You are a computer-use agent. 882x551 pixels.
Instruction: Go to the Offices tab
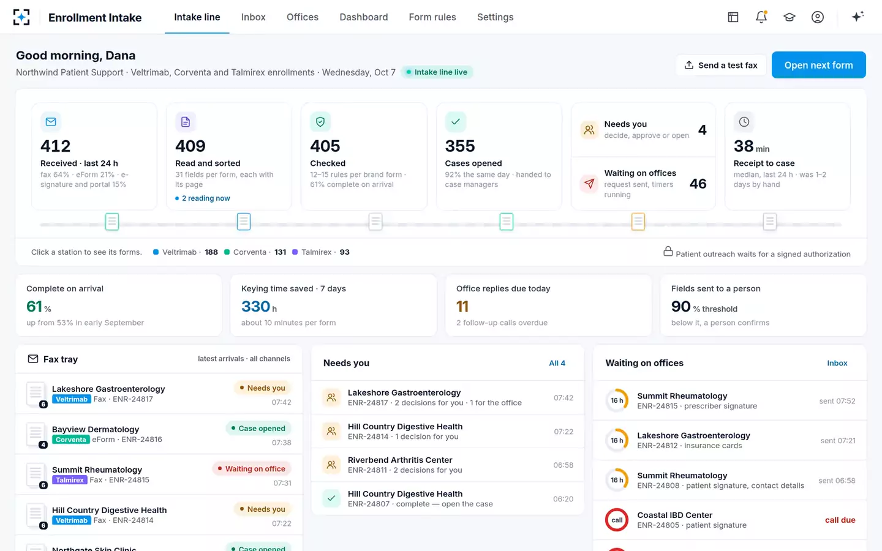click(303, 17)
